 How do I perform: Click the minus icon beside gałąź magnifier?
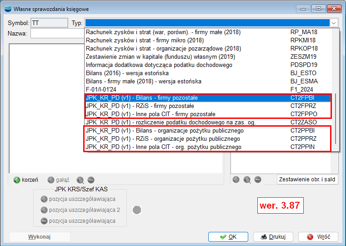(x=91, y=180)
